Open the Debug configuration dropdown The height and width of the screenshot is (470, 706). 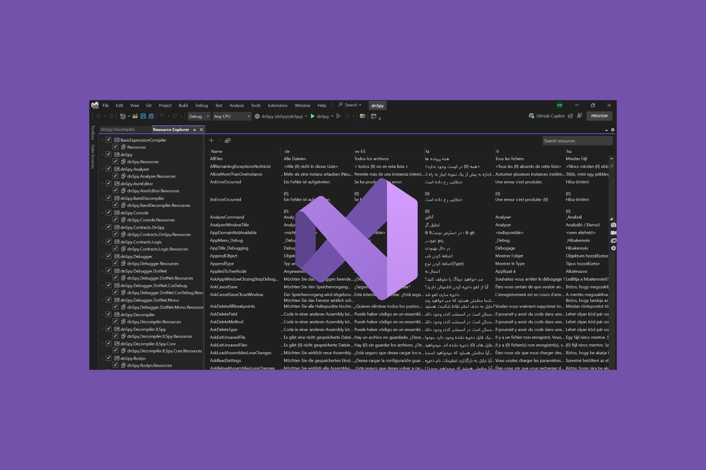[x=199, y=116]
